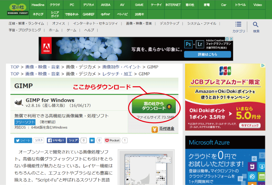Open the トラベル nav item
Image resolution: width=272 pixels, height=185 pixels.
click(240, 5)
